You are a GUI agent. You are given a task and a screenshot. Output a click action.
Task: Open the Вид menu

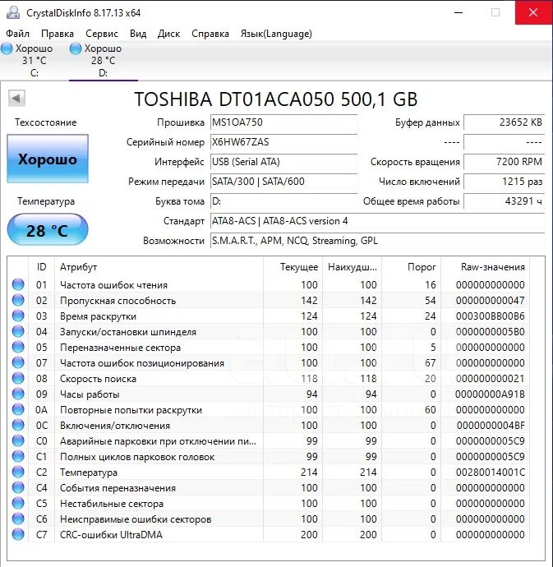(x=138, y=34)
